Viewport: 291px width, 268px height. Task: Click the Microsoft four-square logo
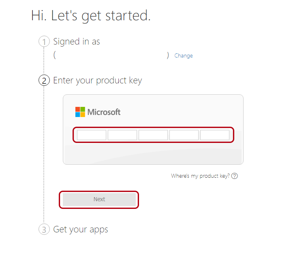pos(80,112)
